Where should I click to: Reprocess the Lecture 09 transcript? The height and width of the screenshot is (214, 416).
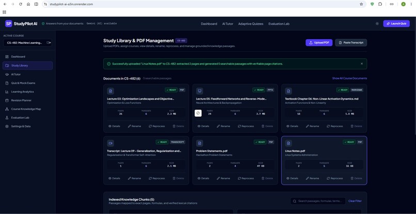tap(157, 178)
